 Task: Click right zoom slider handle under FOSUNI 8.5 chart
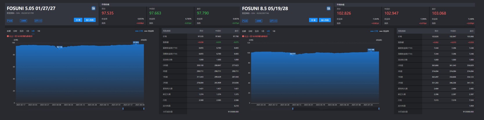tap(379, 109)
